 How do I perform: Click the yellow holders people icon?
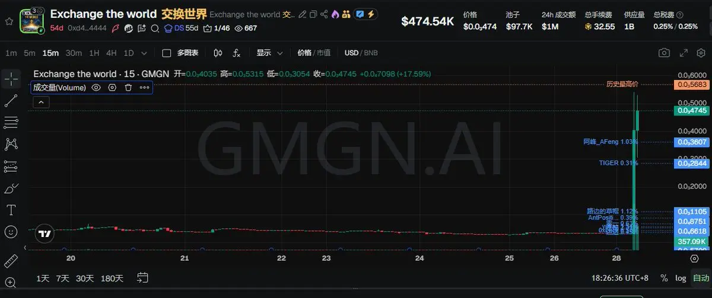(347, 14)
